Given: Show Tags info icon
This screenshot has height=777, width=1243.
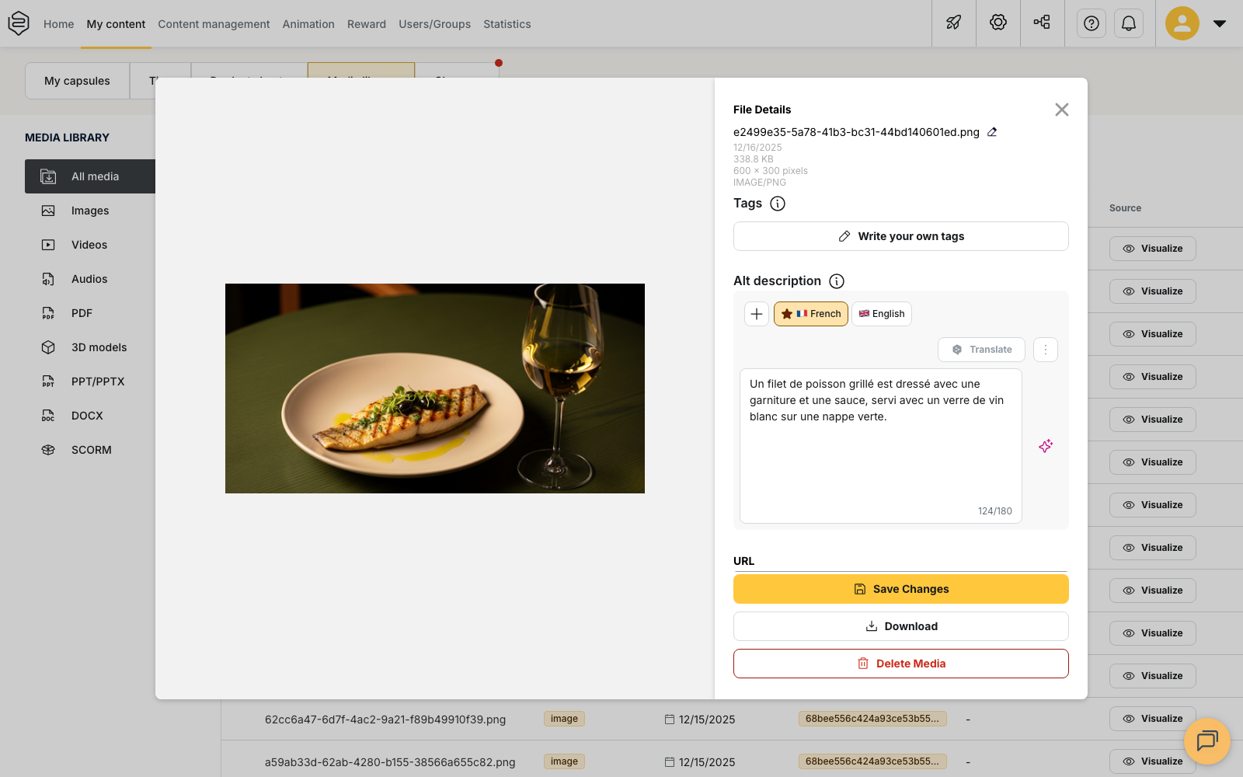Looking at the screenshot, I should 778,204.
